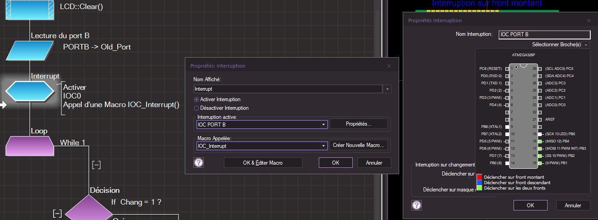Click the 'Nom Interruption' text field
The width and height of the screenshot is (598, 220).
click(x=544, y=34)
